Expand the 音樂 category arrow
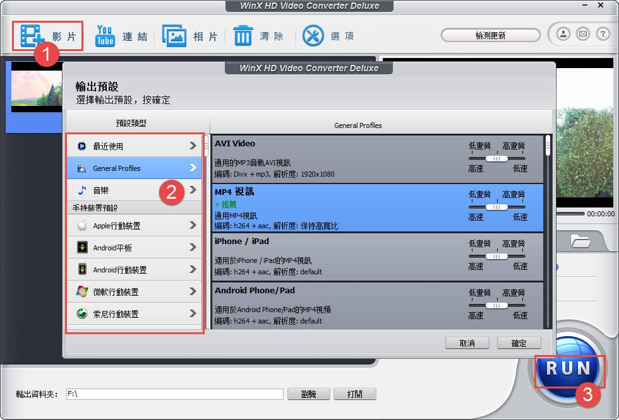The image size is (619, 420). (x=193, y=190)
